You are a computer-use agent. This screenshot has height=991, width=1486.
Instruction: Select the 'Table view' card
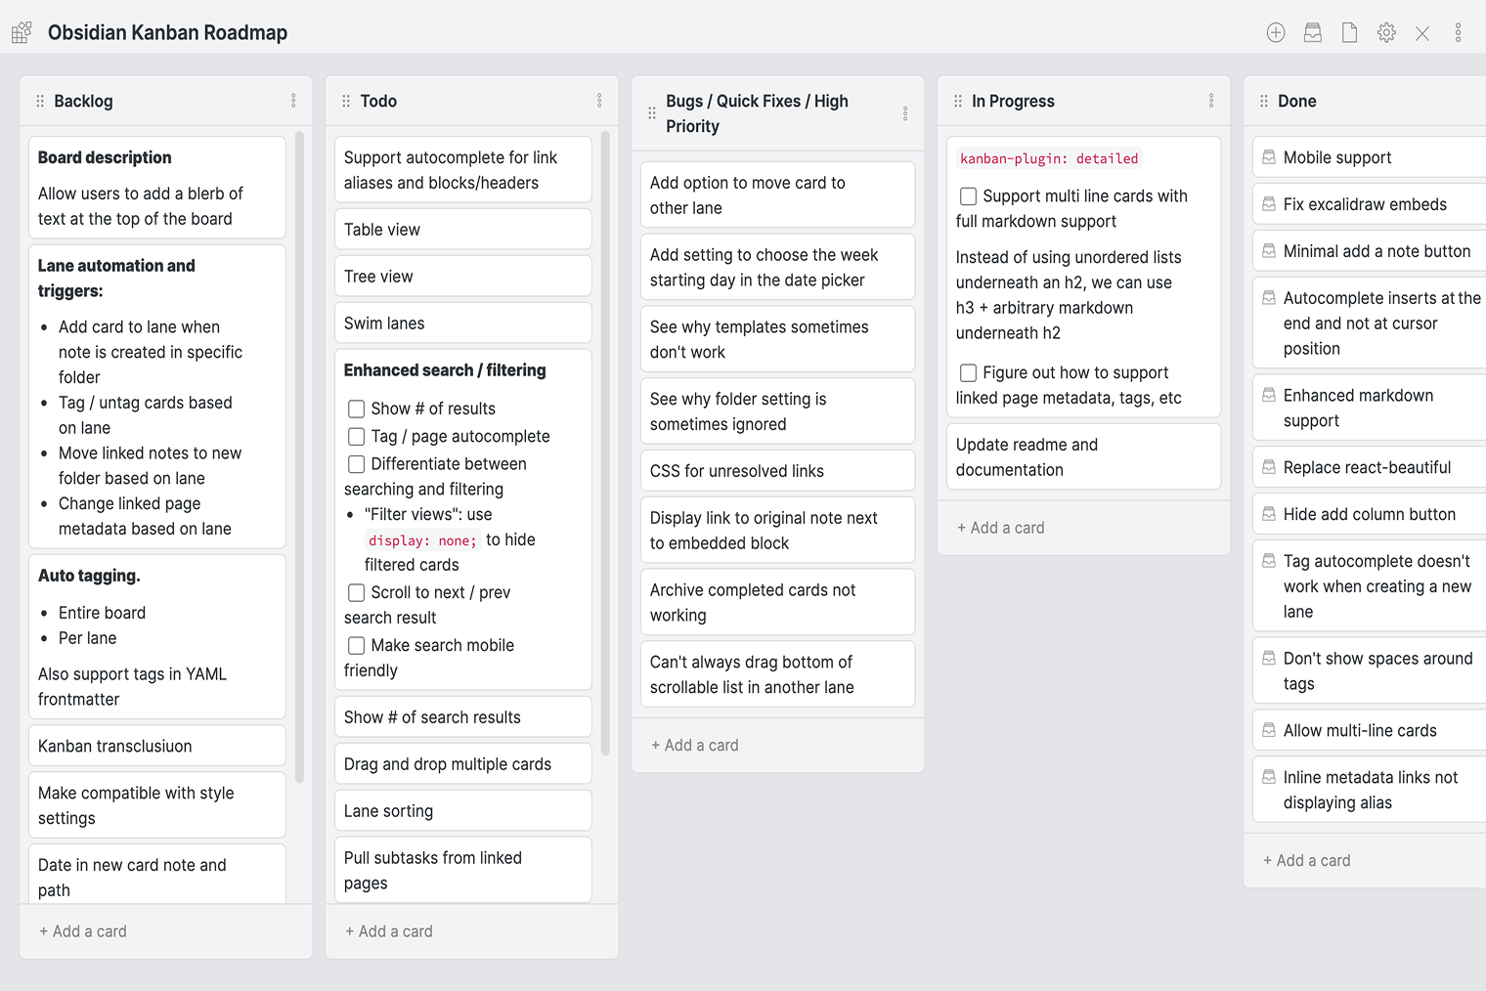pos(462,230)
